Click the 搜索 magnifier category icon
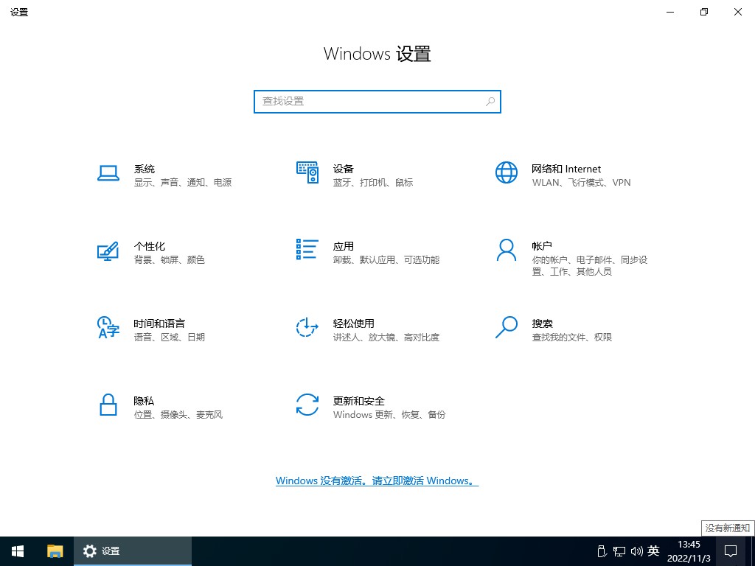 click(x=507, y=327)
